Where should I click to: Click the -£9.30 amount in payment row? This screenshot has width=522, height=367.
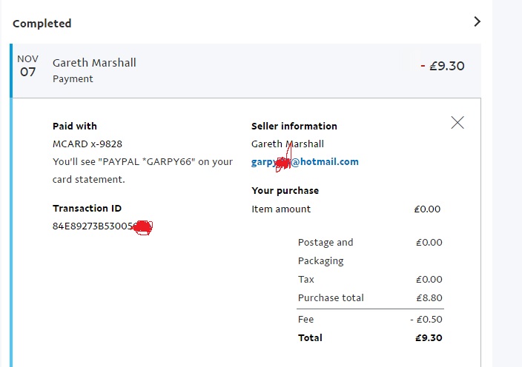pos(443,66)
